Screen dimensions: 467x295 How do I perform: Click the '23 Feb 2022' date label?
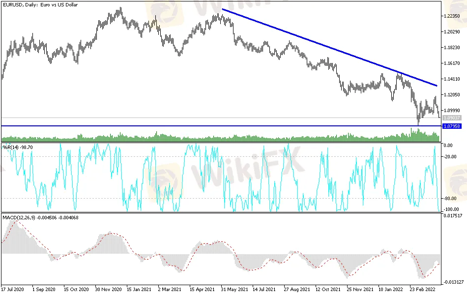422,289
